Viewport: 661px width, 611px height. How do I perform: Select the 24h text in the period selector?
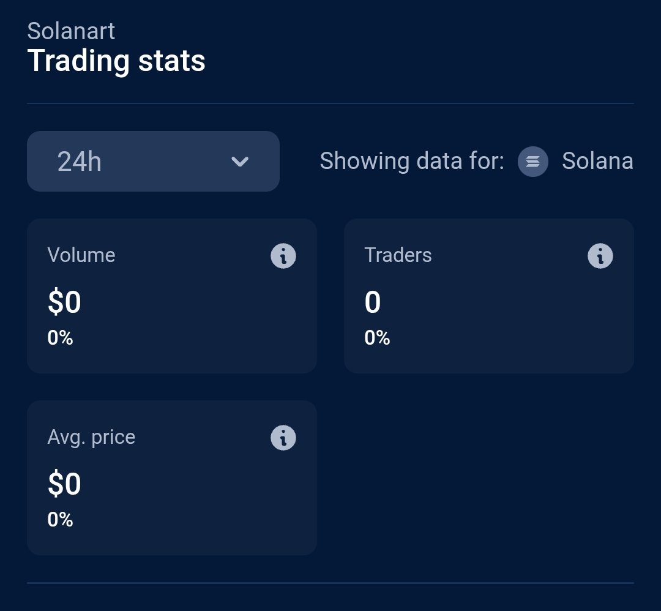79,162
